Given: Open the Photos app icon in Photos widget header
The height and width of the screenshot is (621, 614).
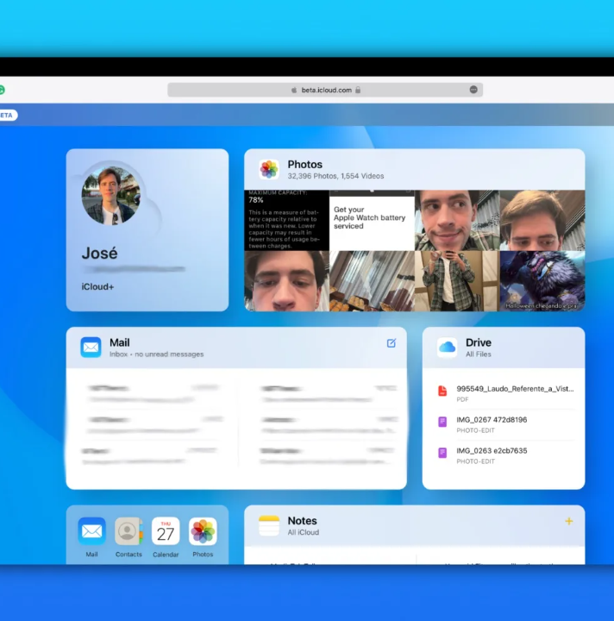Looking at the screenshot, I should 269,169.
